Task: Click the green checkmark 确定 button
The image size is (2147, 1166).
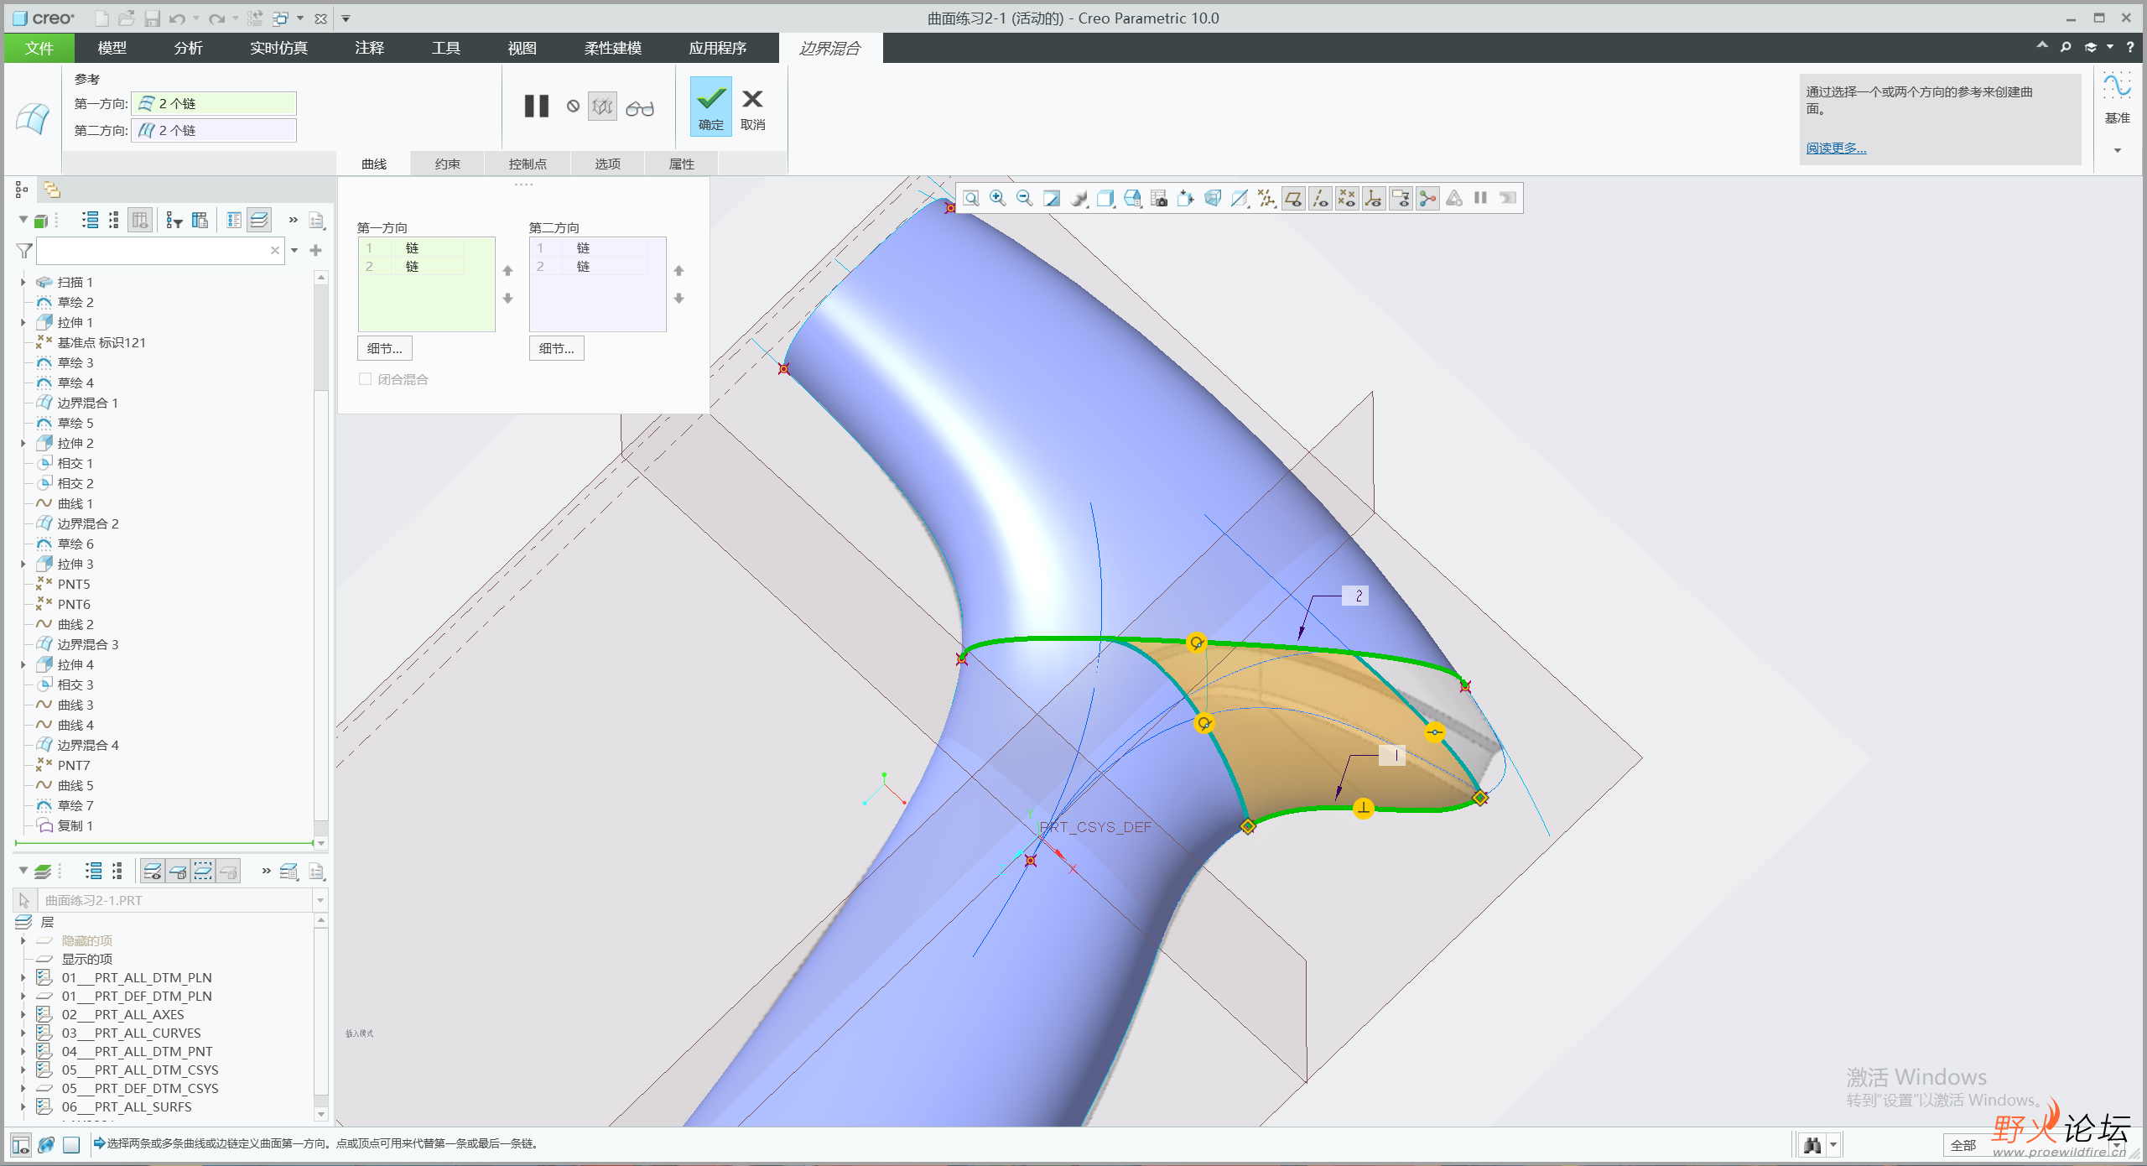Action: [x=710, y=106]
